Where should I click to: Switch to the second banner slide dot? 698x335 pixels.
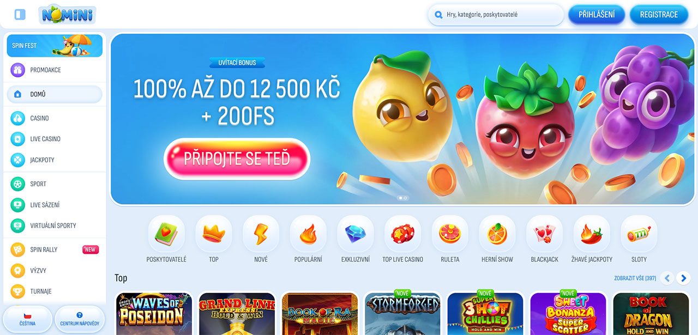click(405, 198)
